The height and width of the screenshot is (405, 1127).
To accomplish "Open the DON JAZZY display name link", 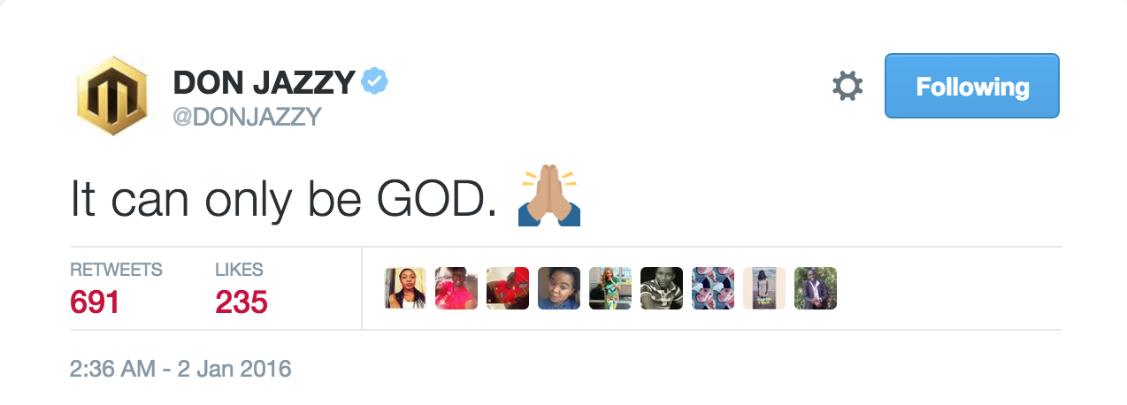I will click(264, 83).
